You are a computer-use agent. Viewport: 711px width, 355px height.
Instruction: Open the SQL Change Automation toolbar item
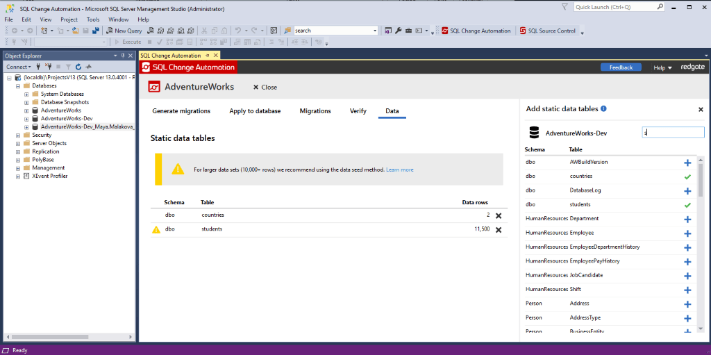click(x=476, y=31)
